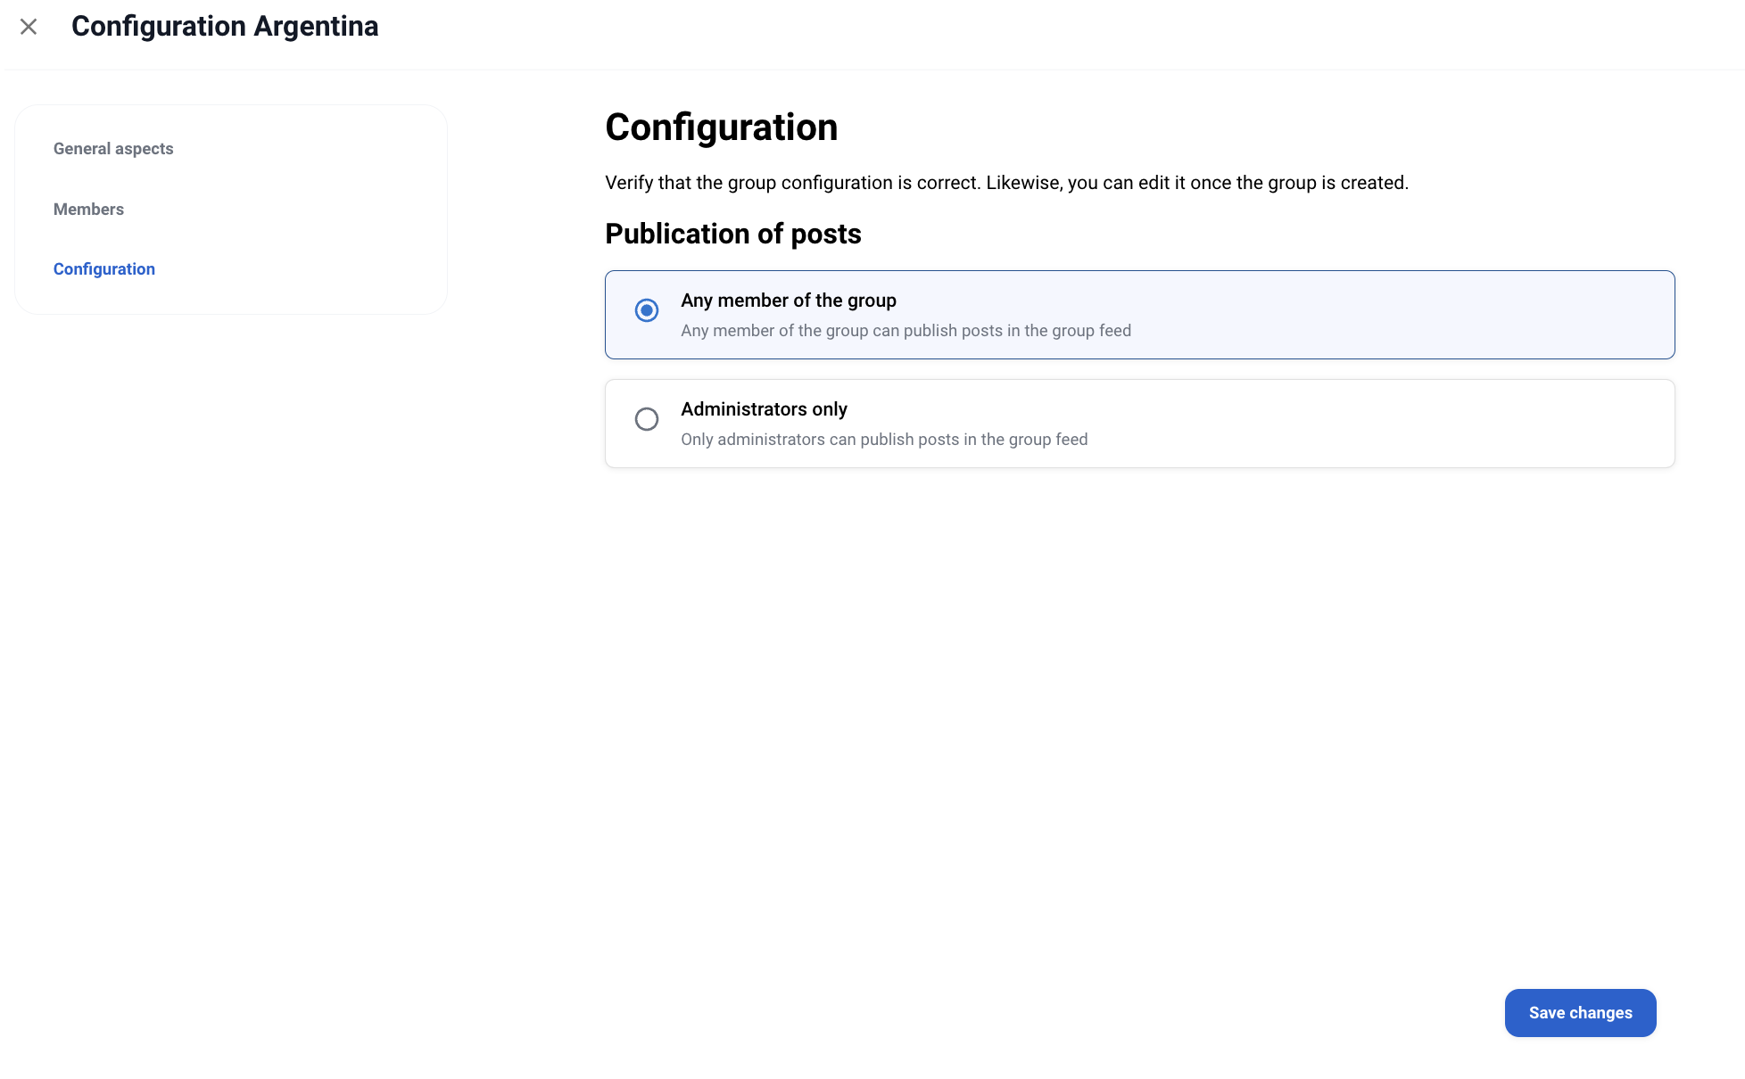Click empty space in the administrators-only card
This screenshot has width=1745, height=1079.
[x=1383, y=424]
